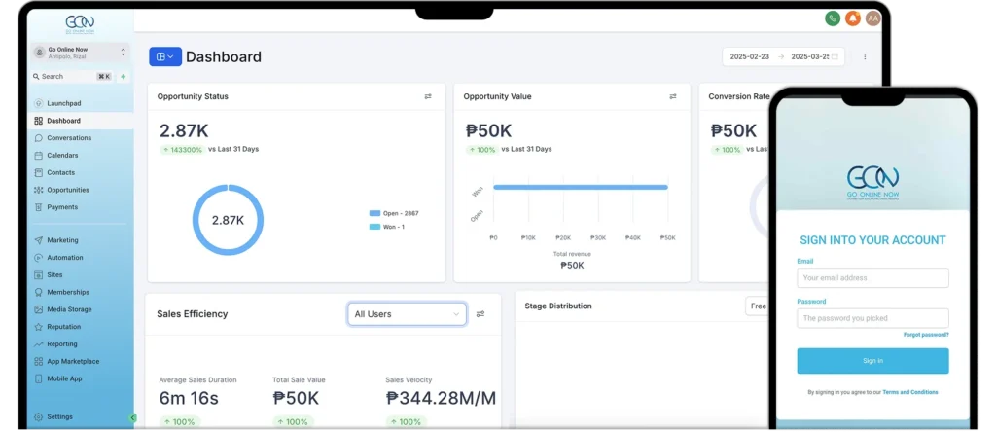This screenshot has height=432, width=996.
Task: Toggle the Open legend series
Action: click(394, 213)
